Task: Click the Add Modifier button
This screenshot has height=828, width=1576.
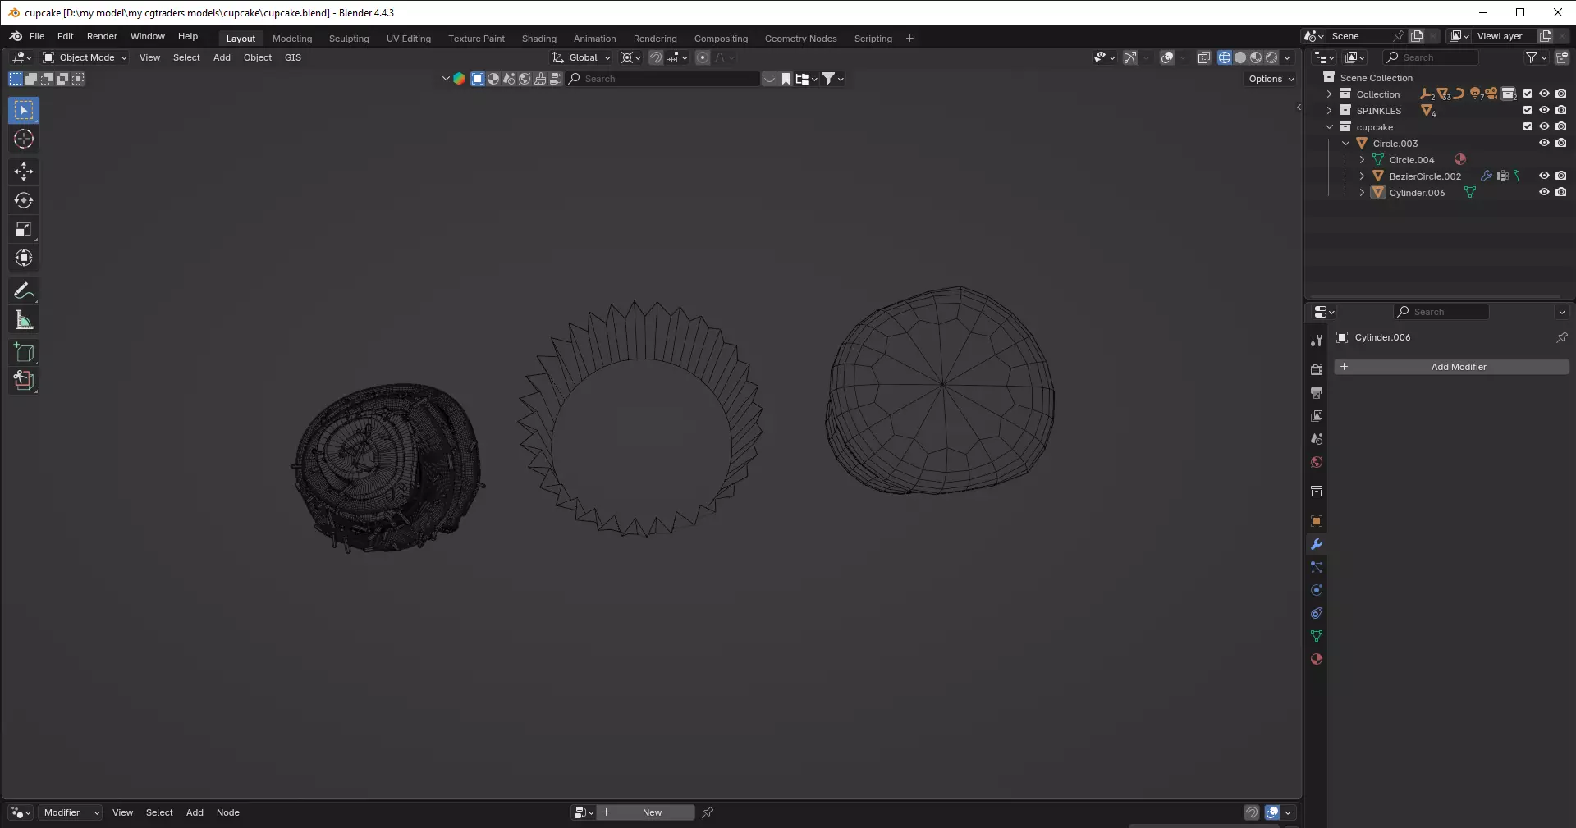Action: (1451, 367)
